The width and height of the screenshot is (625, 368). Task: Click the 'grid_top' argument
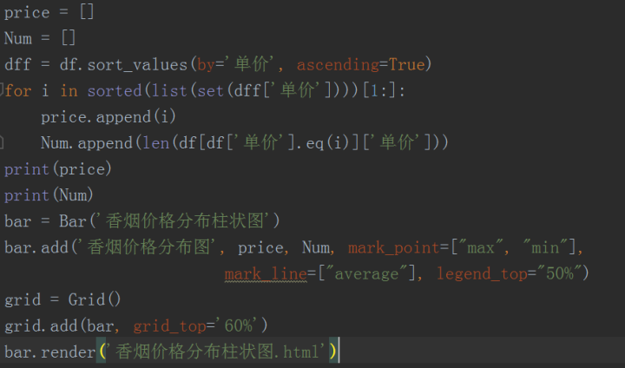(169, 326)
